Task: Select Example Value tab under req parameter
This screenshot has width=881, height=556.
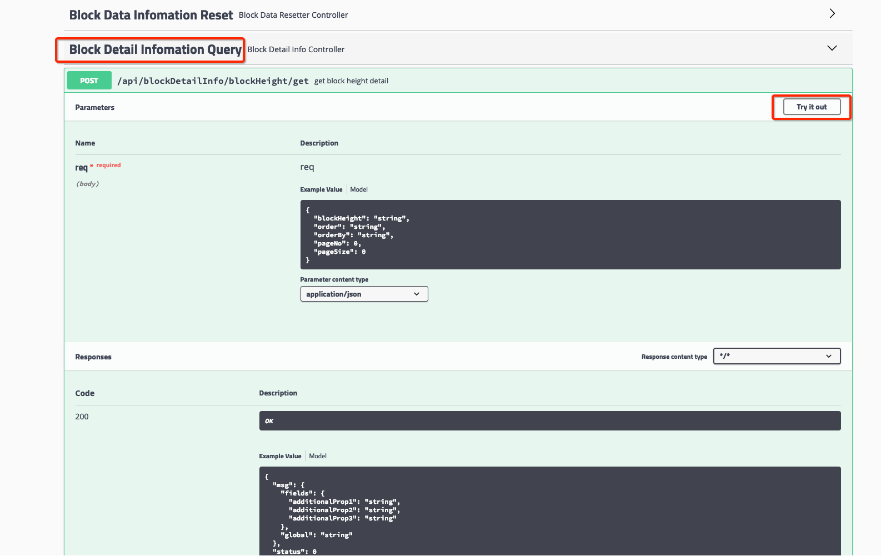Action: click(321, 189)
